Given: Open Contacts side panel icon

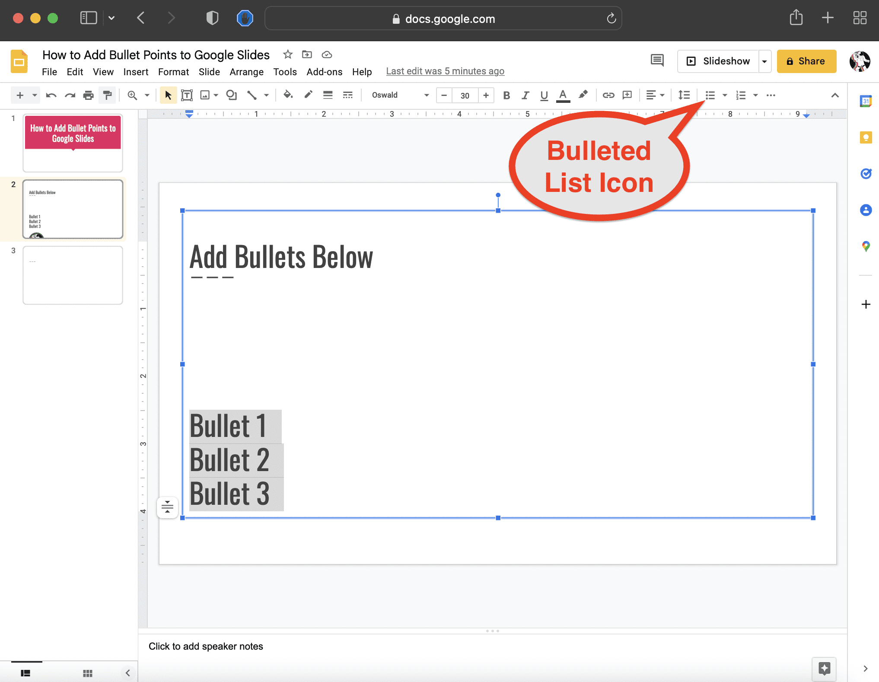Looking at the screenshot, I should [x=866, y=210].
